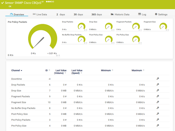175x131 pixels.
Task: Open the 30 days tab
Action: tap(78, 14)
